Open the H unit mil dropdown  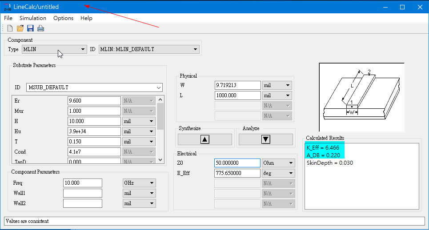[x=139, y=121]
